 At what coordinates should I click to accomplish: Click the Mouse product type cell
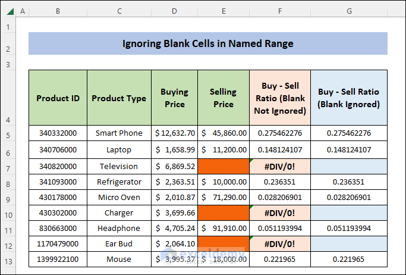(119, 259)
